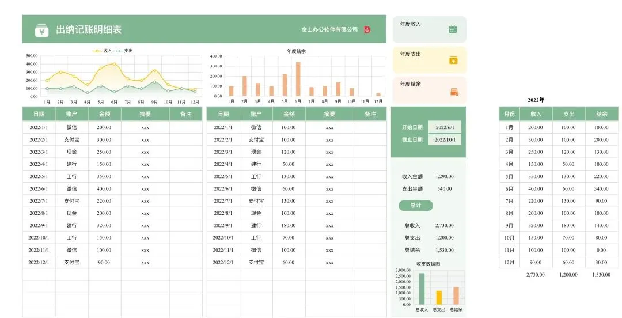
Task: Click 1,530.00 total under the 结余 column
Action: [x=601, y=275]
